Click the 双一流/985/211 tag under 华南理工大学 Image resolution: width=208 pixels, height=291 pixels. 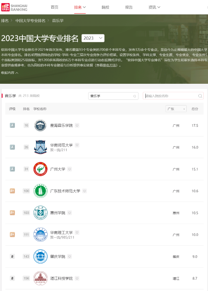click(x=62, y=237)
